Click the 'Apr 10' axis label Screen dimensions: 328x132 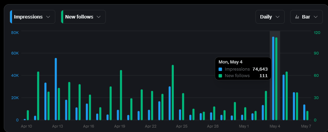pyautogui.click(x=26, y=127)
